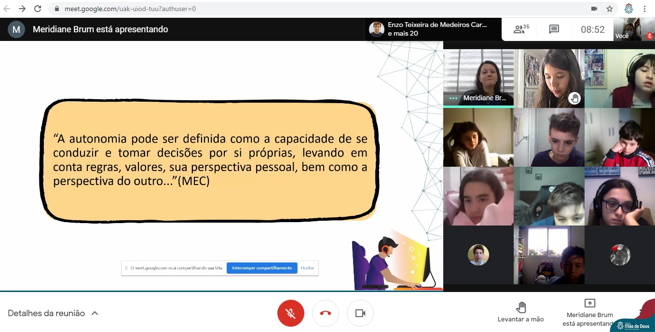Select Meridiane Brum's video thumbnail
This screenshot has height=332, width=655.
pyautogui.click(x=478, y=77)
